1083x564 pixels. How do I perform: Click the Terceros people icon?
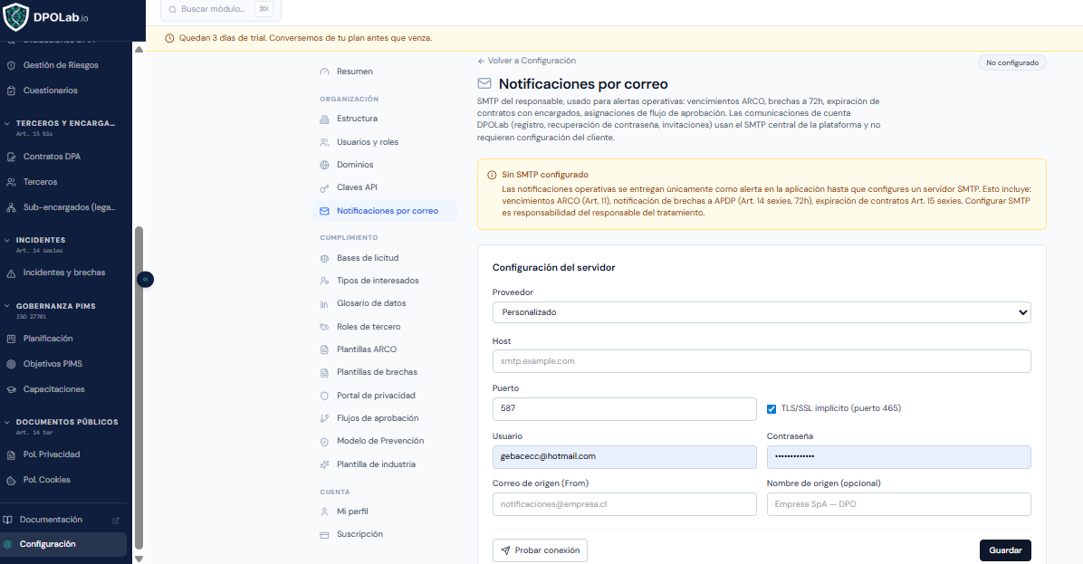coord(11,182)
